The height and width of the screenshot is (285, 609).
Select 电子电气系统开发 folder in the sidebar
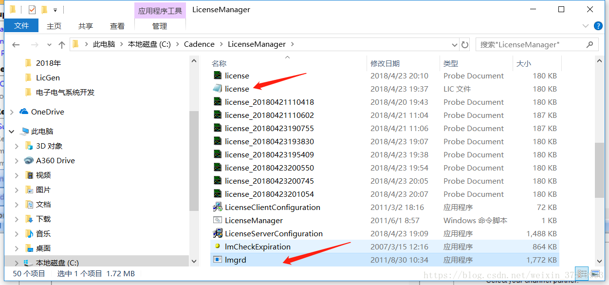click(65, 92)
